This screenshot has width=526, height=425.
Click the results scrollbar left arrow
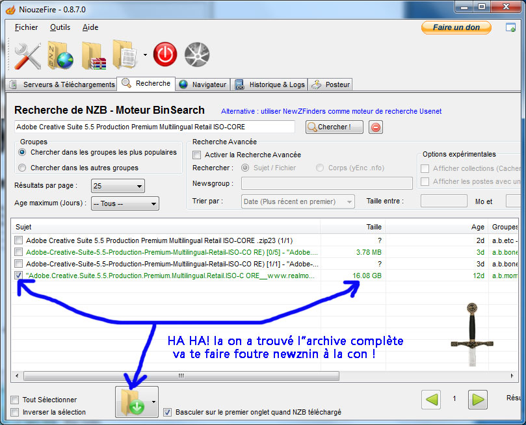coord(17,376)
